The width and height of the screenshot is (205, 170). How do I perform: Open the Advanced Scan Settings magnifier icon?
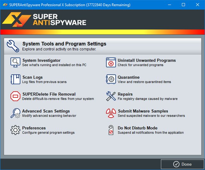pyautogui.click(x=15, y=113)
